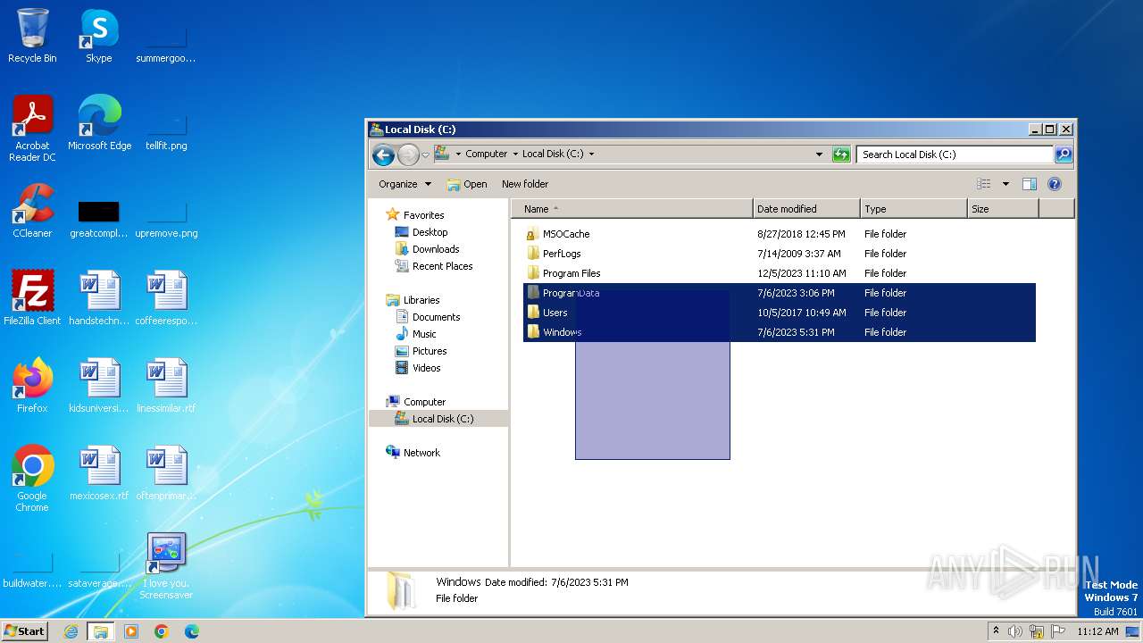Open Internet Explorer from the taskbar
This screenshot has width=1143, height=643.
(71, 631)
